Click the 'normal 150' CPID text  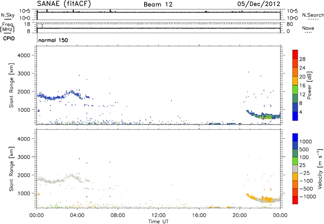(x=53, y=40)
